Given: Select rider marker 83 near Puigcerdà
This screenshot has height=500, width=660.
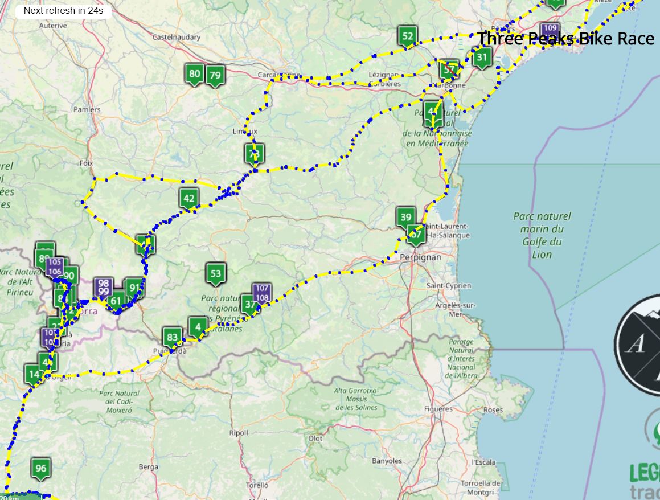Looking at the screenshot, I should click(x=172, y=338).
